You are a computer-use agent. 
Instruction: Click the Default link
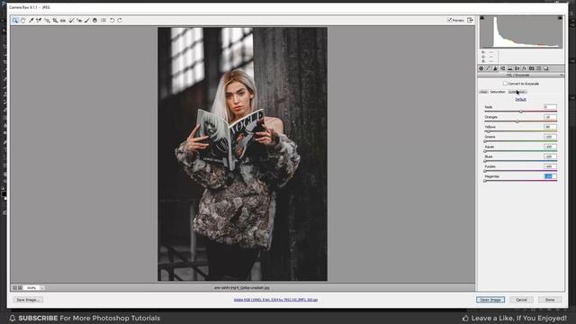pyautogui.click(x=520, y=100)
